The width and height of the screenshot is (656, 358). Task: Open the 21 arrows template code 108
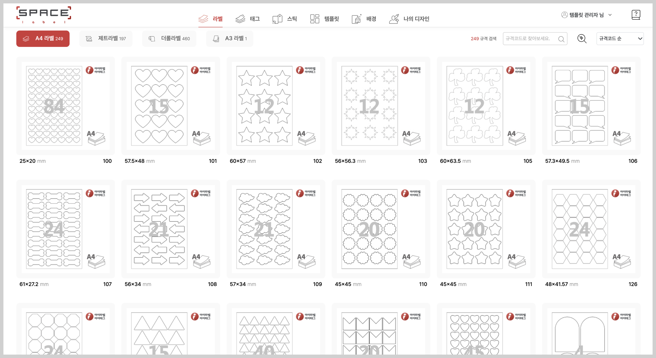pos(171,229)
